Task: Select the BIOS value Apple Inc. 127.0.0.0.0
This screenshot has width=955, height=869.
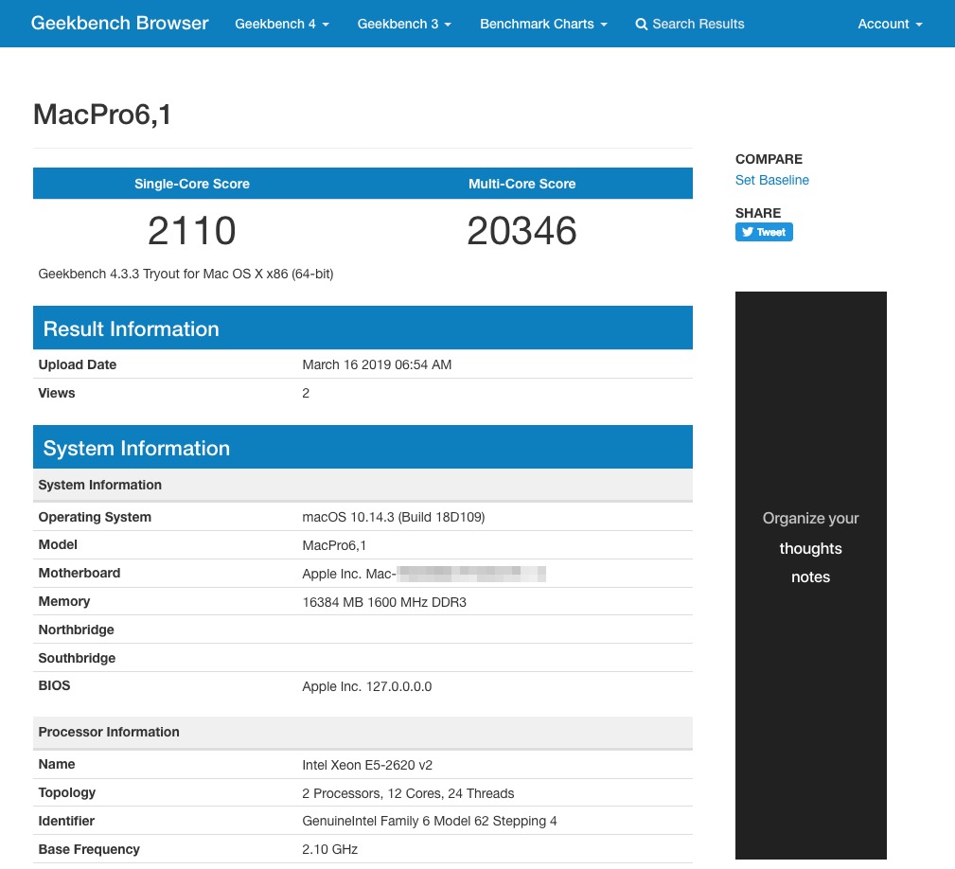Action: pyautogui.click(x=366, y=687)
